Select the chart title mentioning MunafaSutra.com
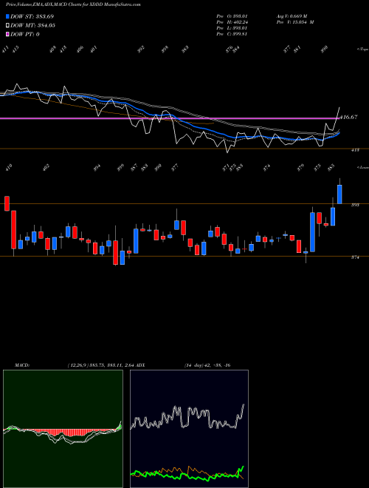The image size is (369, 488). (x=73, y=4)
